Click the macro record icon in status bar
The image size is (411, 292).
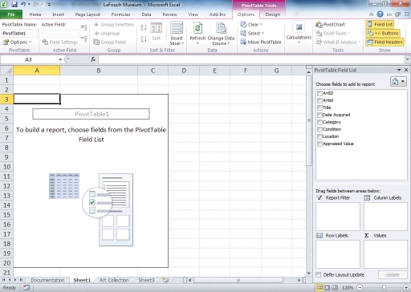[x=26, y=288]
